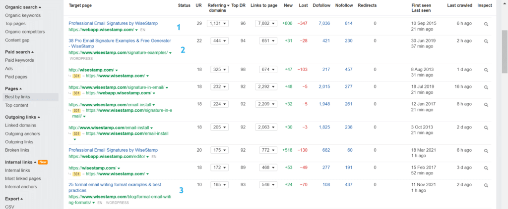The image size is (508, 209).
Task: Collapse the Export section
Action: (14, 199)
